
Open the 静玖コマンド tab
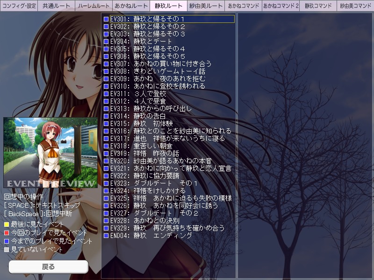(x=318, y=6)
